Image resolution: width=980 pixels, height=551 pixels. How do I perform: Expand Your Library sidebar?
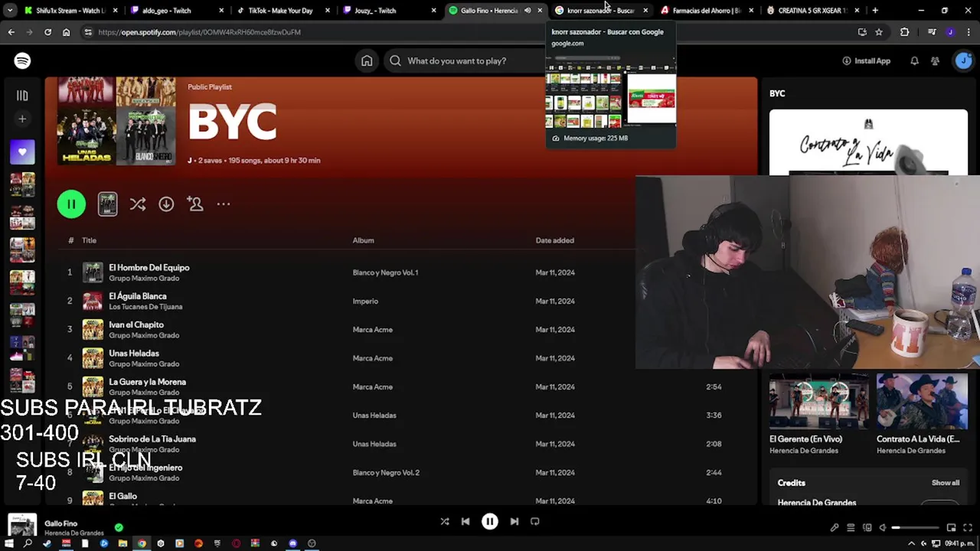pyautogui.click(x=22, y=96)
